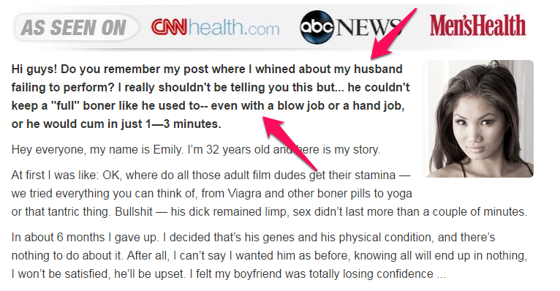The image size is (560, 291).
Task: Click the upper pink arrow near abc News
Action: coord(393,34)
